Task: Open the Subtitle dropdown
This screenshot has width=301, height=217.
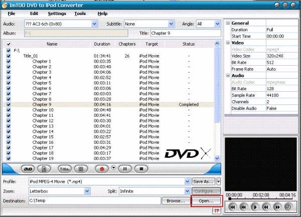Action: pyautogui.click(x=171, y=24)
